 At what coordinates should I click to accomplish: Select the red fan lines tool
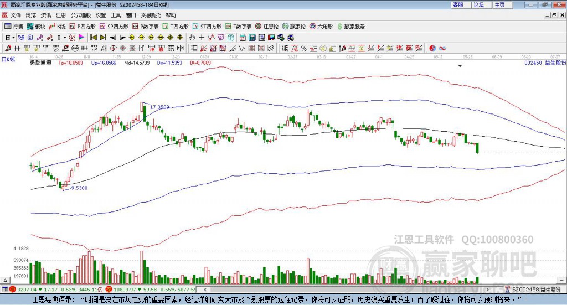pyautogui.click(x=204, y=48)
